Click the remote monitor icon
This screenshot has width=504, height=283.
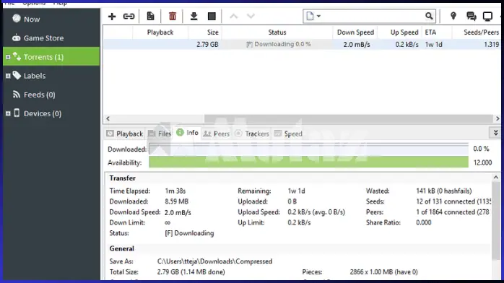pyautogui.click(x=487, y=16)
